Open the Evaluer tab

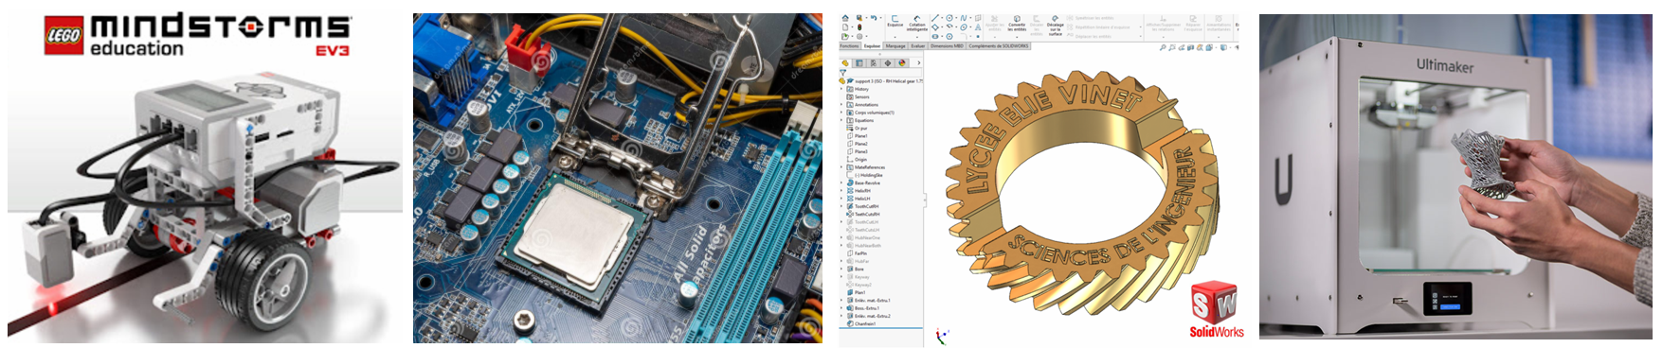(x=917, y=45)
